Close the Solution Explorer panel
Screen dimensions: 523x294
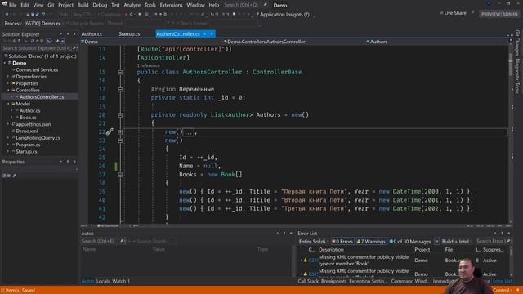74,34
